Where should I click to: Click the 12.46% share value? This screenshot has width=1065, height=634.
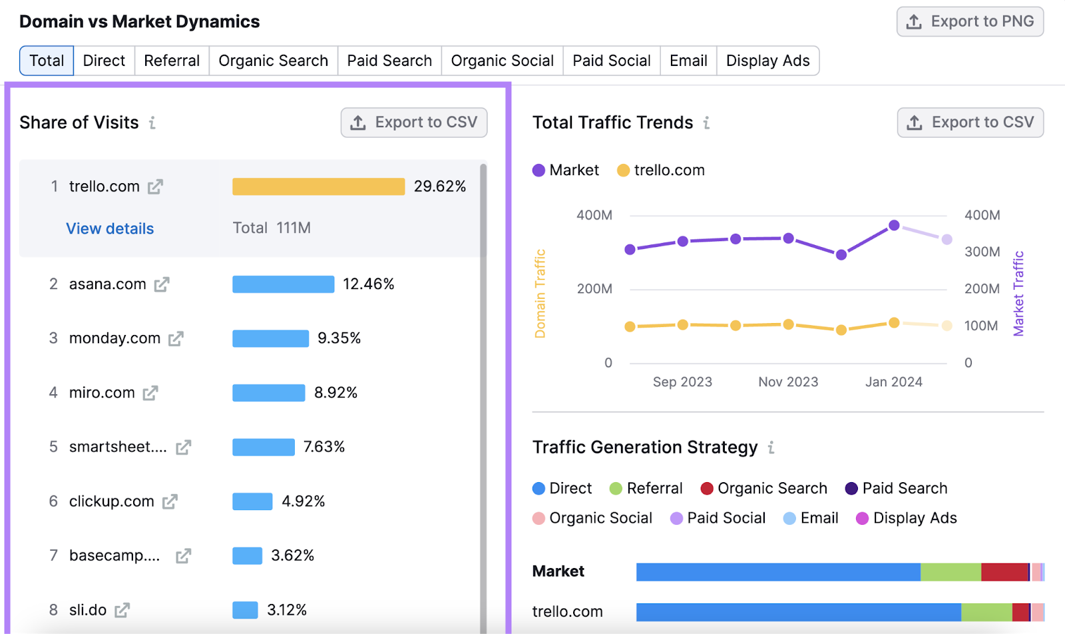coord(369,284)
